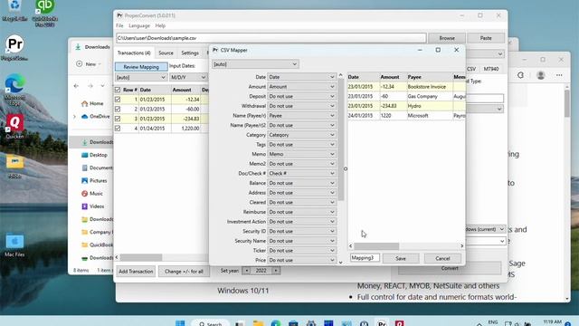Open Videos in File Explorer sidebar
This screenshot has width=579, height=326.
click(93, 206)
